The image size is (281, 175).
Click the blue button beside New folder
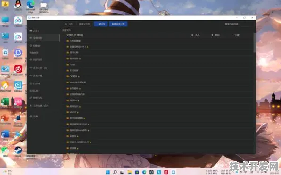(x=101, y=24)
